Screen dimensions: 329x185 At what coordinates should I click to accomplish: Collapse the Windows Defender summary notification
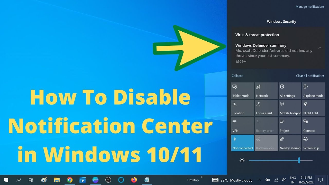pos(320,48)
